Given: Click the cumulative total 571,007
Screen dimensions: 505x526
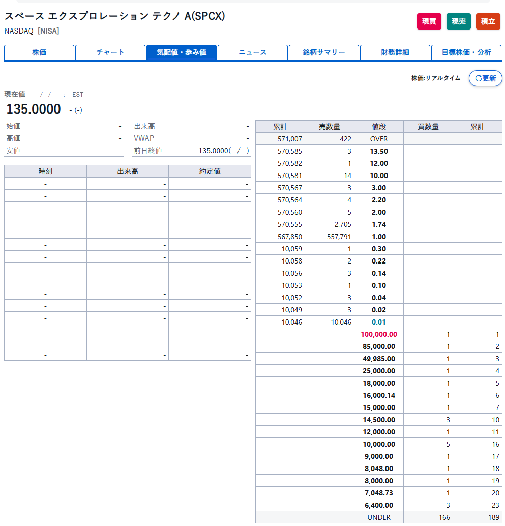Looking at the screenshot, I should (x=290, y=139).
